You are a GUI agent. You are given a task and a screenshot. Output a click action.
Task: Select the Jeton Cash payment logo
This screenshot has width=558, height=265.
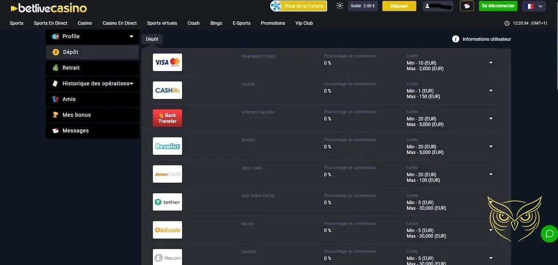(x=167, y=174)
